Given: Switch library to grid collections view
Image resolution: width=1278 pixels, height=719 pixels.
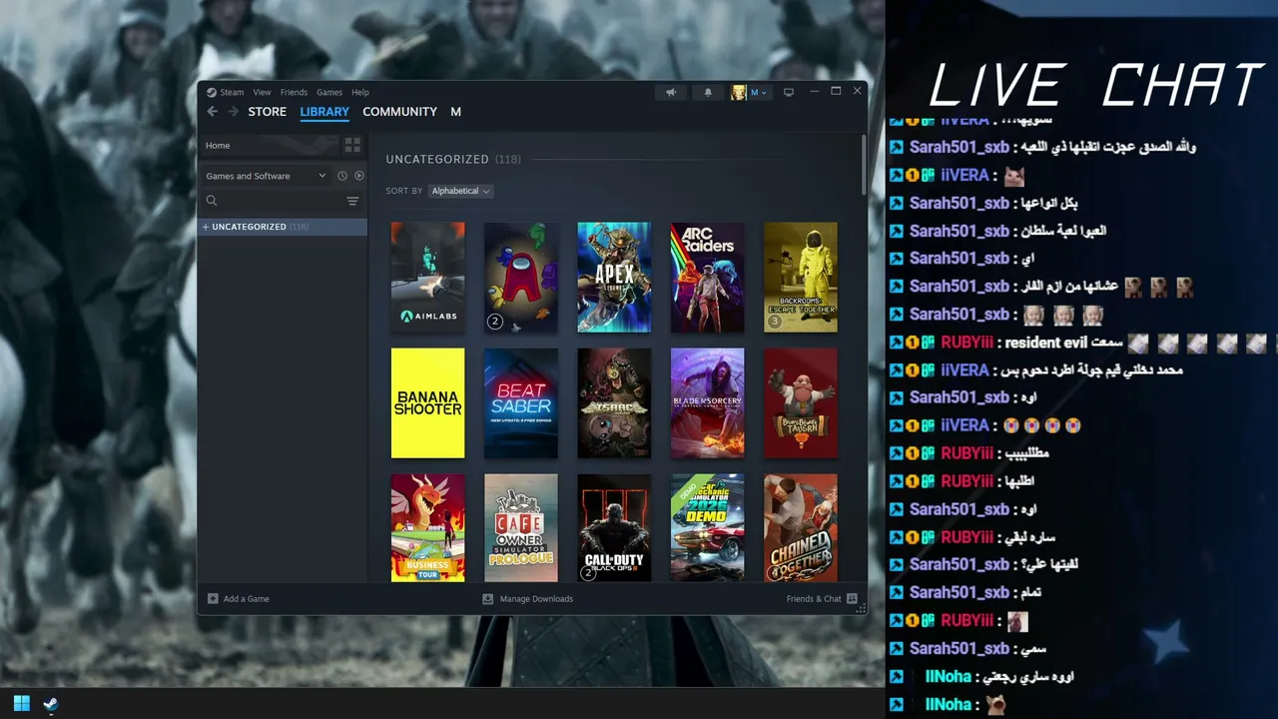Looking at the screenshot, I should [x=352, y=145].
